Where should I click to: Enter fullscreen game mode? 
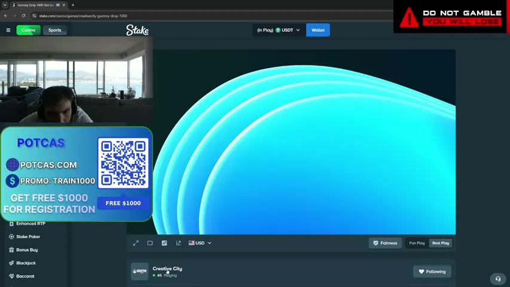(x=136, y=243)
